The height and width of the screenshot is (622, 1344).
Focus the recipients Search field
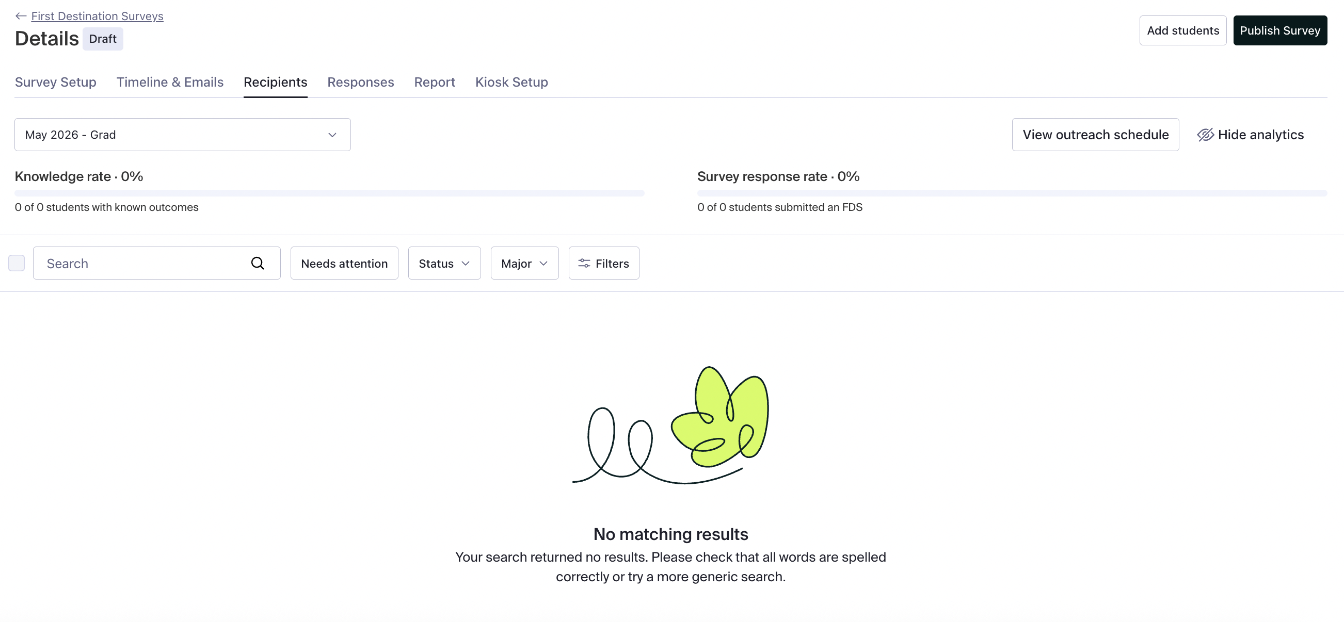click(x=156, y=263)
